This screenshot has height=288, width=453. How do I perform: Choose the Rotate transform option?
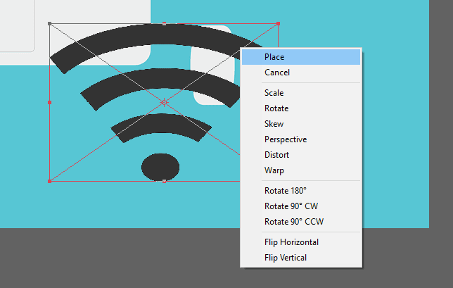point(301,108)
